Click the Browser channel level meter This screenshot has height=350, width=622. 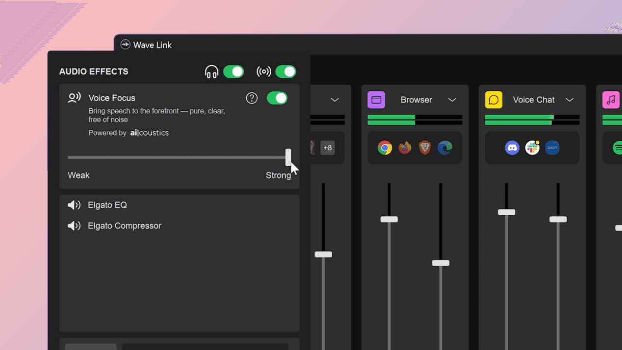(415, 120)
